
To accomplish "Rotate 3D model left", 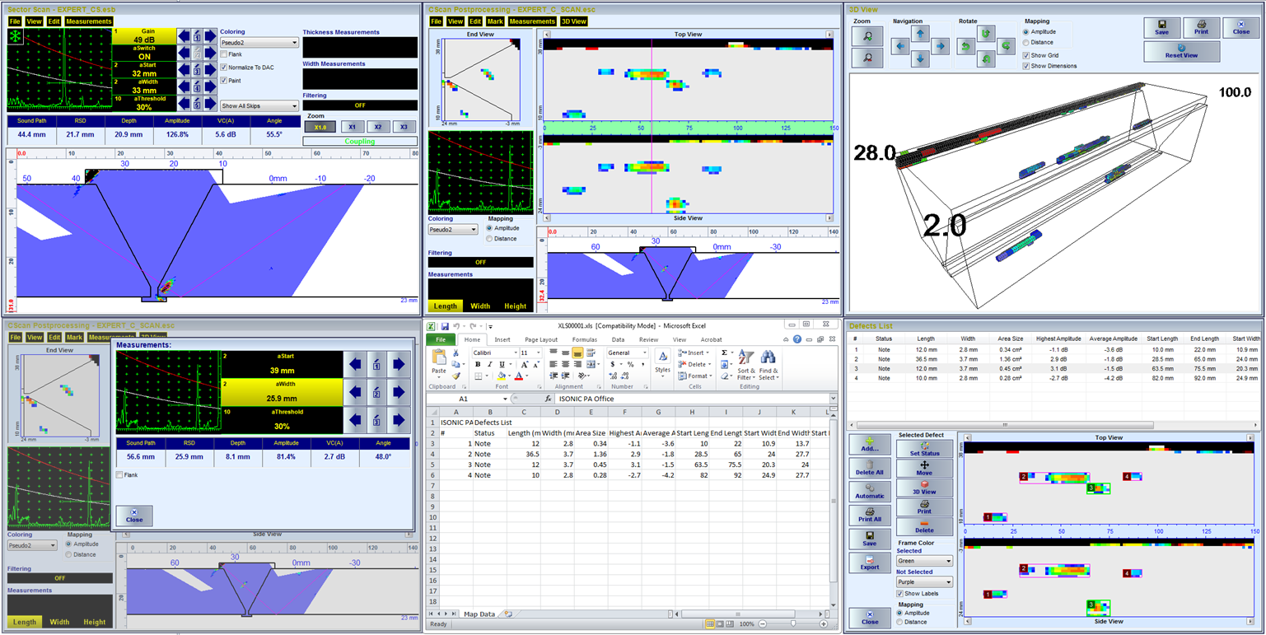I will (967, 47).
